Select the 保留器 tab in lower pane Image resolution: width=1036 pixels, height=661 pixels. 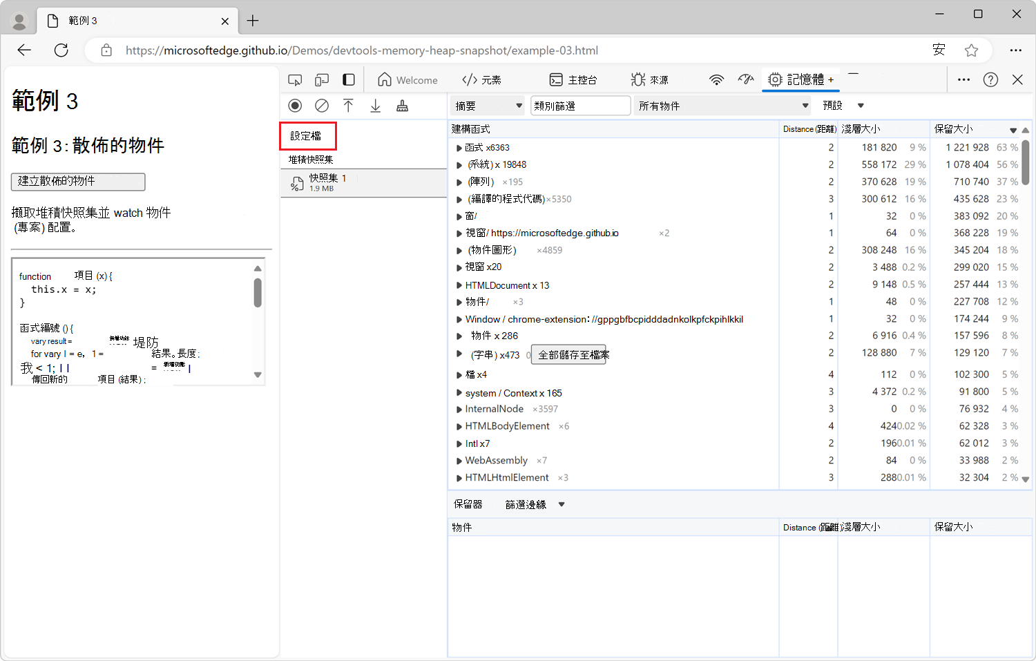tap(468, 505)
